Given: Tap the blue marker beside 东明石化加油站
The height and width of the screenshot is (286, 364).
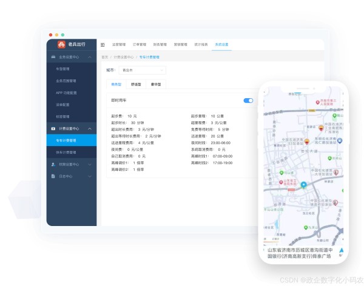Looking at the screenshot, I should [340, 141].
